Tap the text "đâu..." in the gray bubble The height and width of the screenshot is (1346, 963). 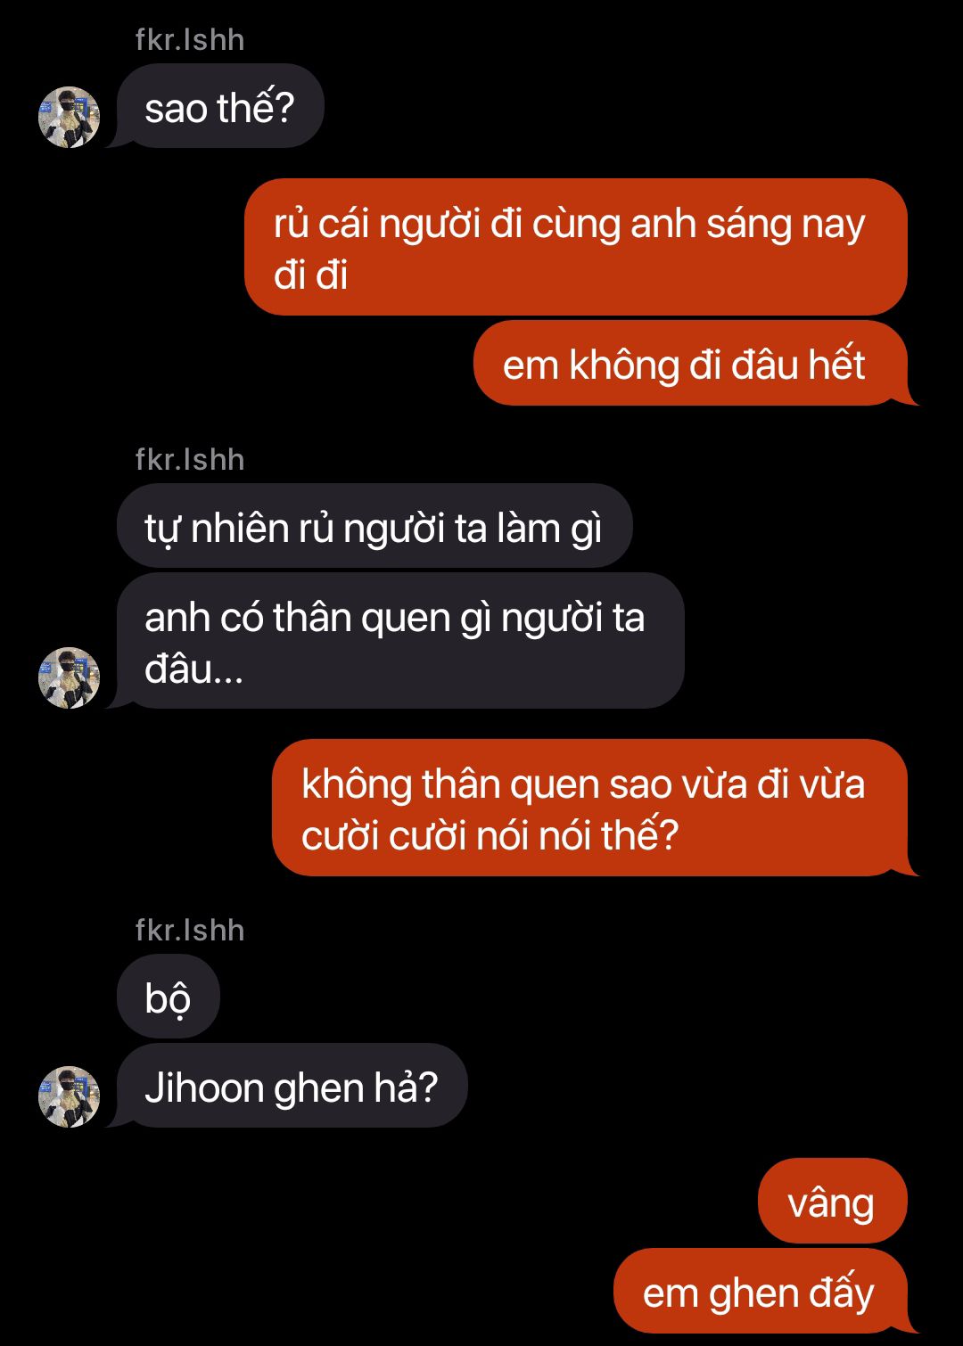(x=193, y=669)
